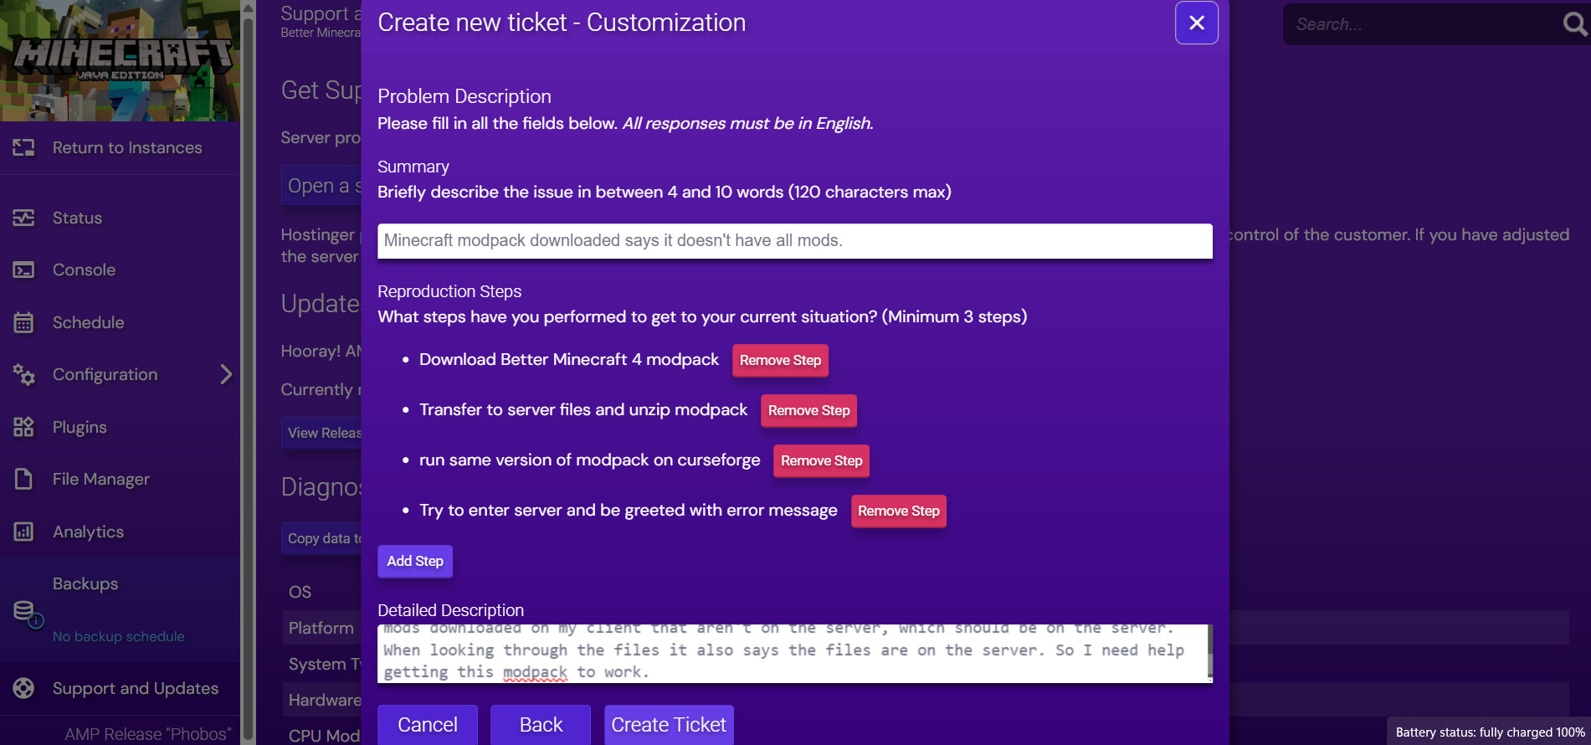Remove the Try to enter server step
Image resolution: width=1591 pixels, height=745 pixels.
[x=898, y=511]
